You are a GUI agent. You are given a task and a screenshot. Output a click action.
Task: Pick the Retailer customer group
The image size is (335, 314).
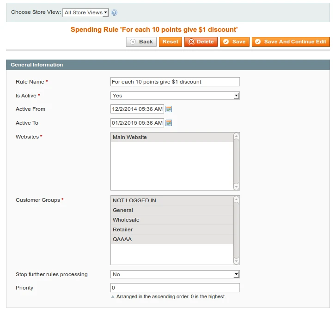coord(171,229)
